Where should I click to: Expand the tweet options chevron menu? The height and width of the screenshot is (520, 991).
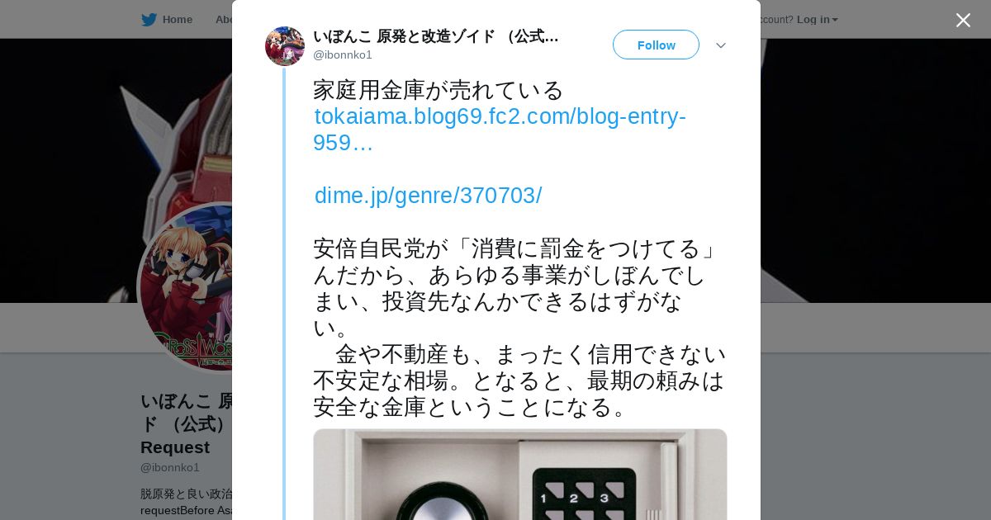(720, 45)
